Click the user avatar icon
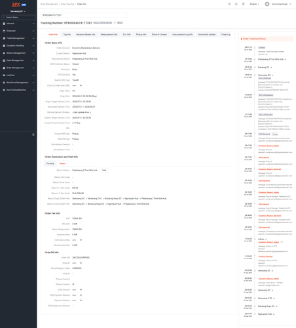 267,4
